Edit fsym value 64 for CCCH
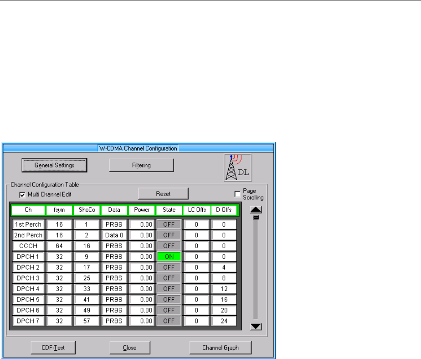This screenshot has height=359, width=421. click(59, 246)
